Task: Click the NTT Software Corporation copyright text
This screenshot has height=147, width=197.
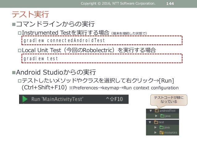Action: click(x=118, y=3)
